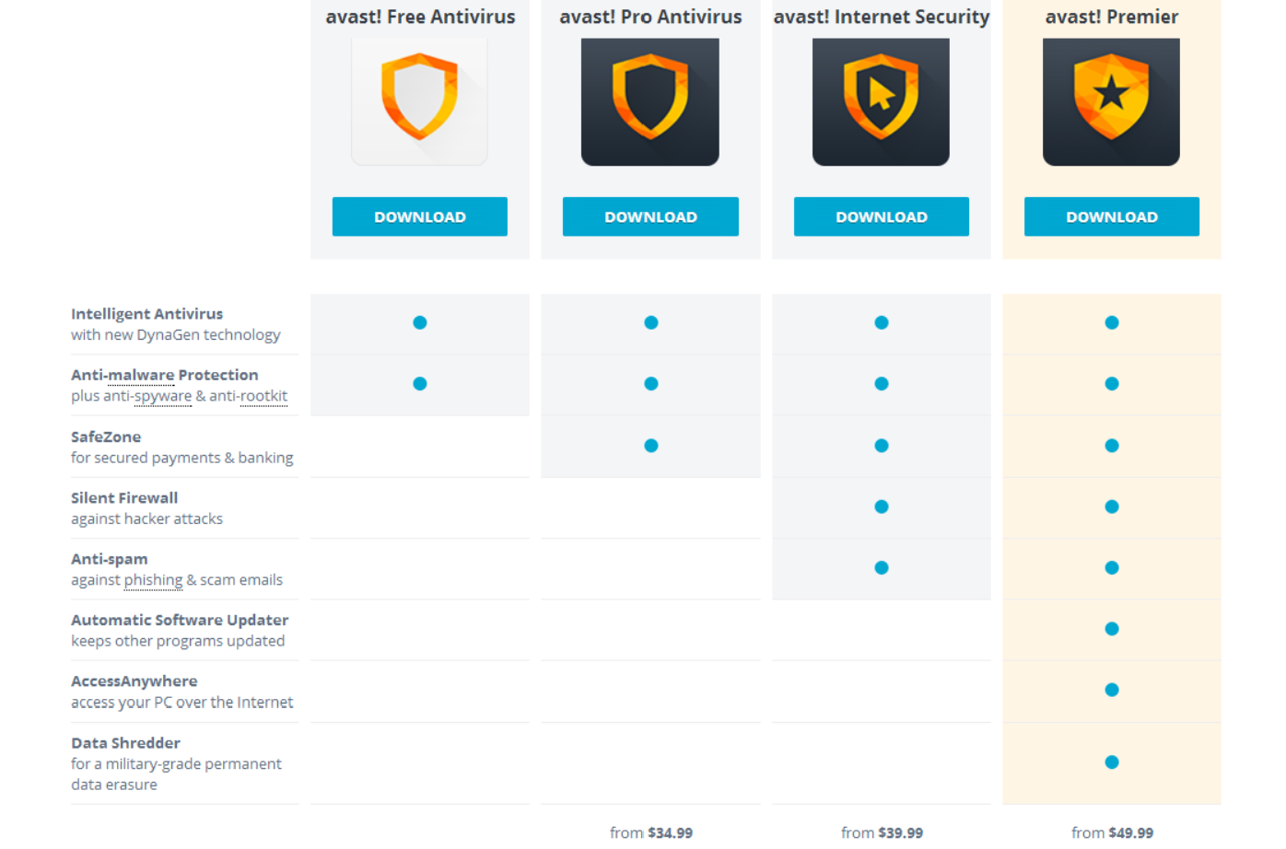Click the Silent Firewall feature title
This screenshot has height=849, width=1286.
[124, 498]
